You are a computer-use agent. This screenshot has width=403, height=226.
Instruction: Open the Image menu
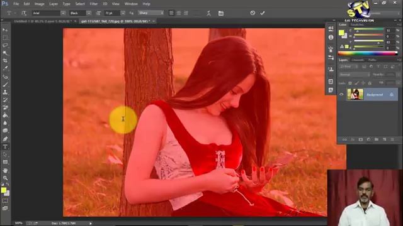(x=39, y=4)
